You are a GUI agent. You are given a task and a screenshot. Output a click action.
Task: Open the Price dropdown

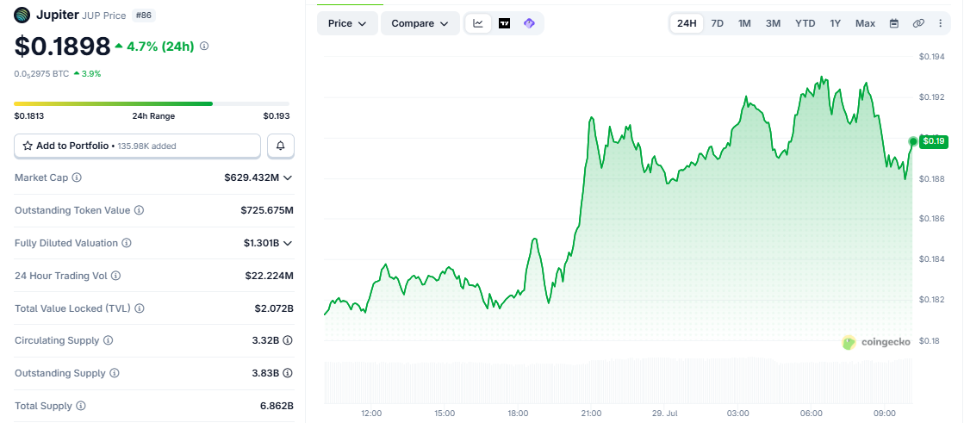[x=347, y=23]
